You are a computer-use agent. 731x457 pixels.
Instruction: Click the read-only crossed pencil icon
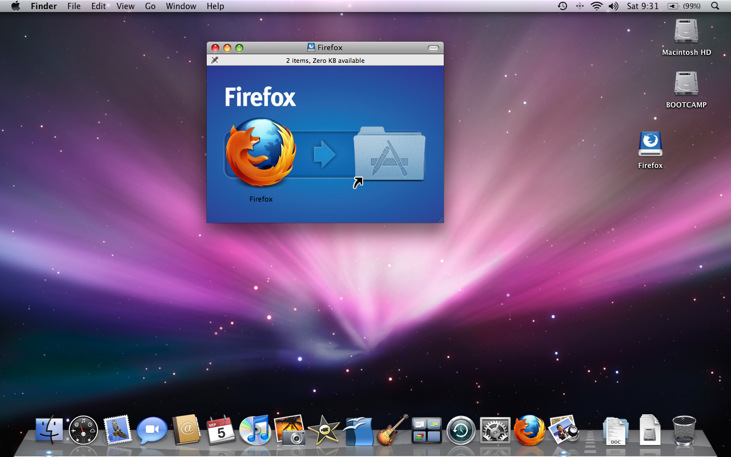point(215,60)
